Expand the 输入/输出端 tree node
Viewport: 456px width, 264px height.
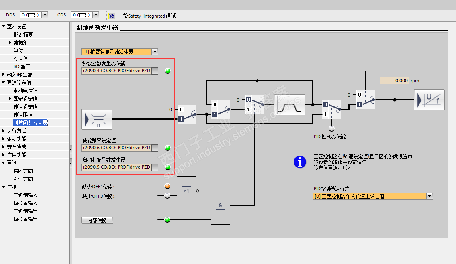tap(4, 75)
